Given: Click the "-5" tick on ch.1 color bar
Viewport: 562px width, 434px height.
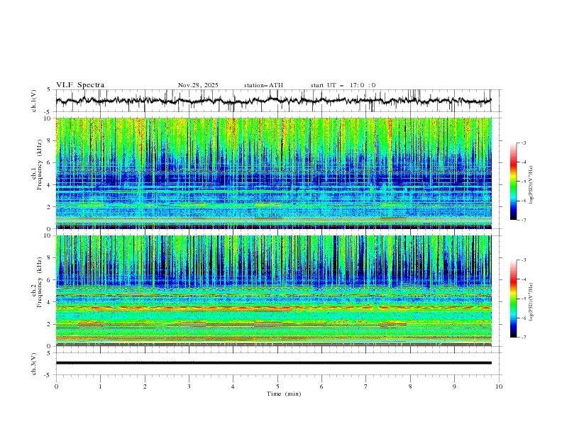Looking at the screenshot, I should [x=524, y=182].
